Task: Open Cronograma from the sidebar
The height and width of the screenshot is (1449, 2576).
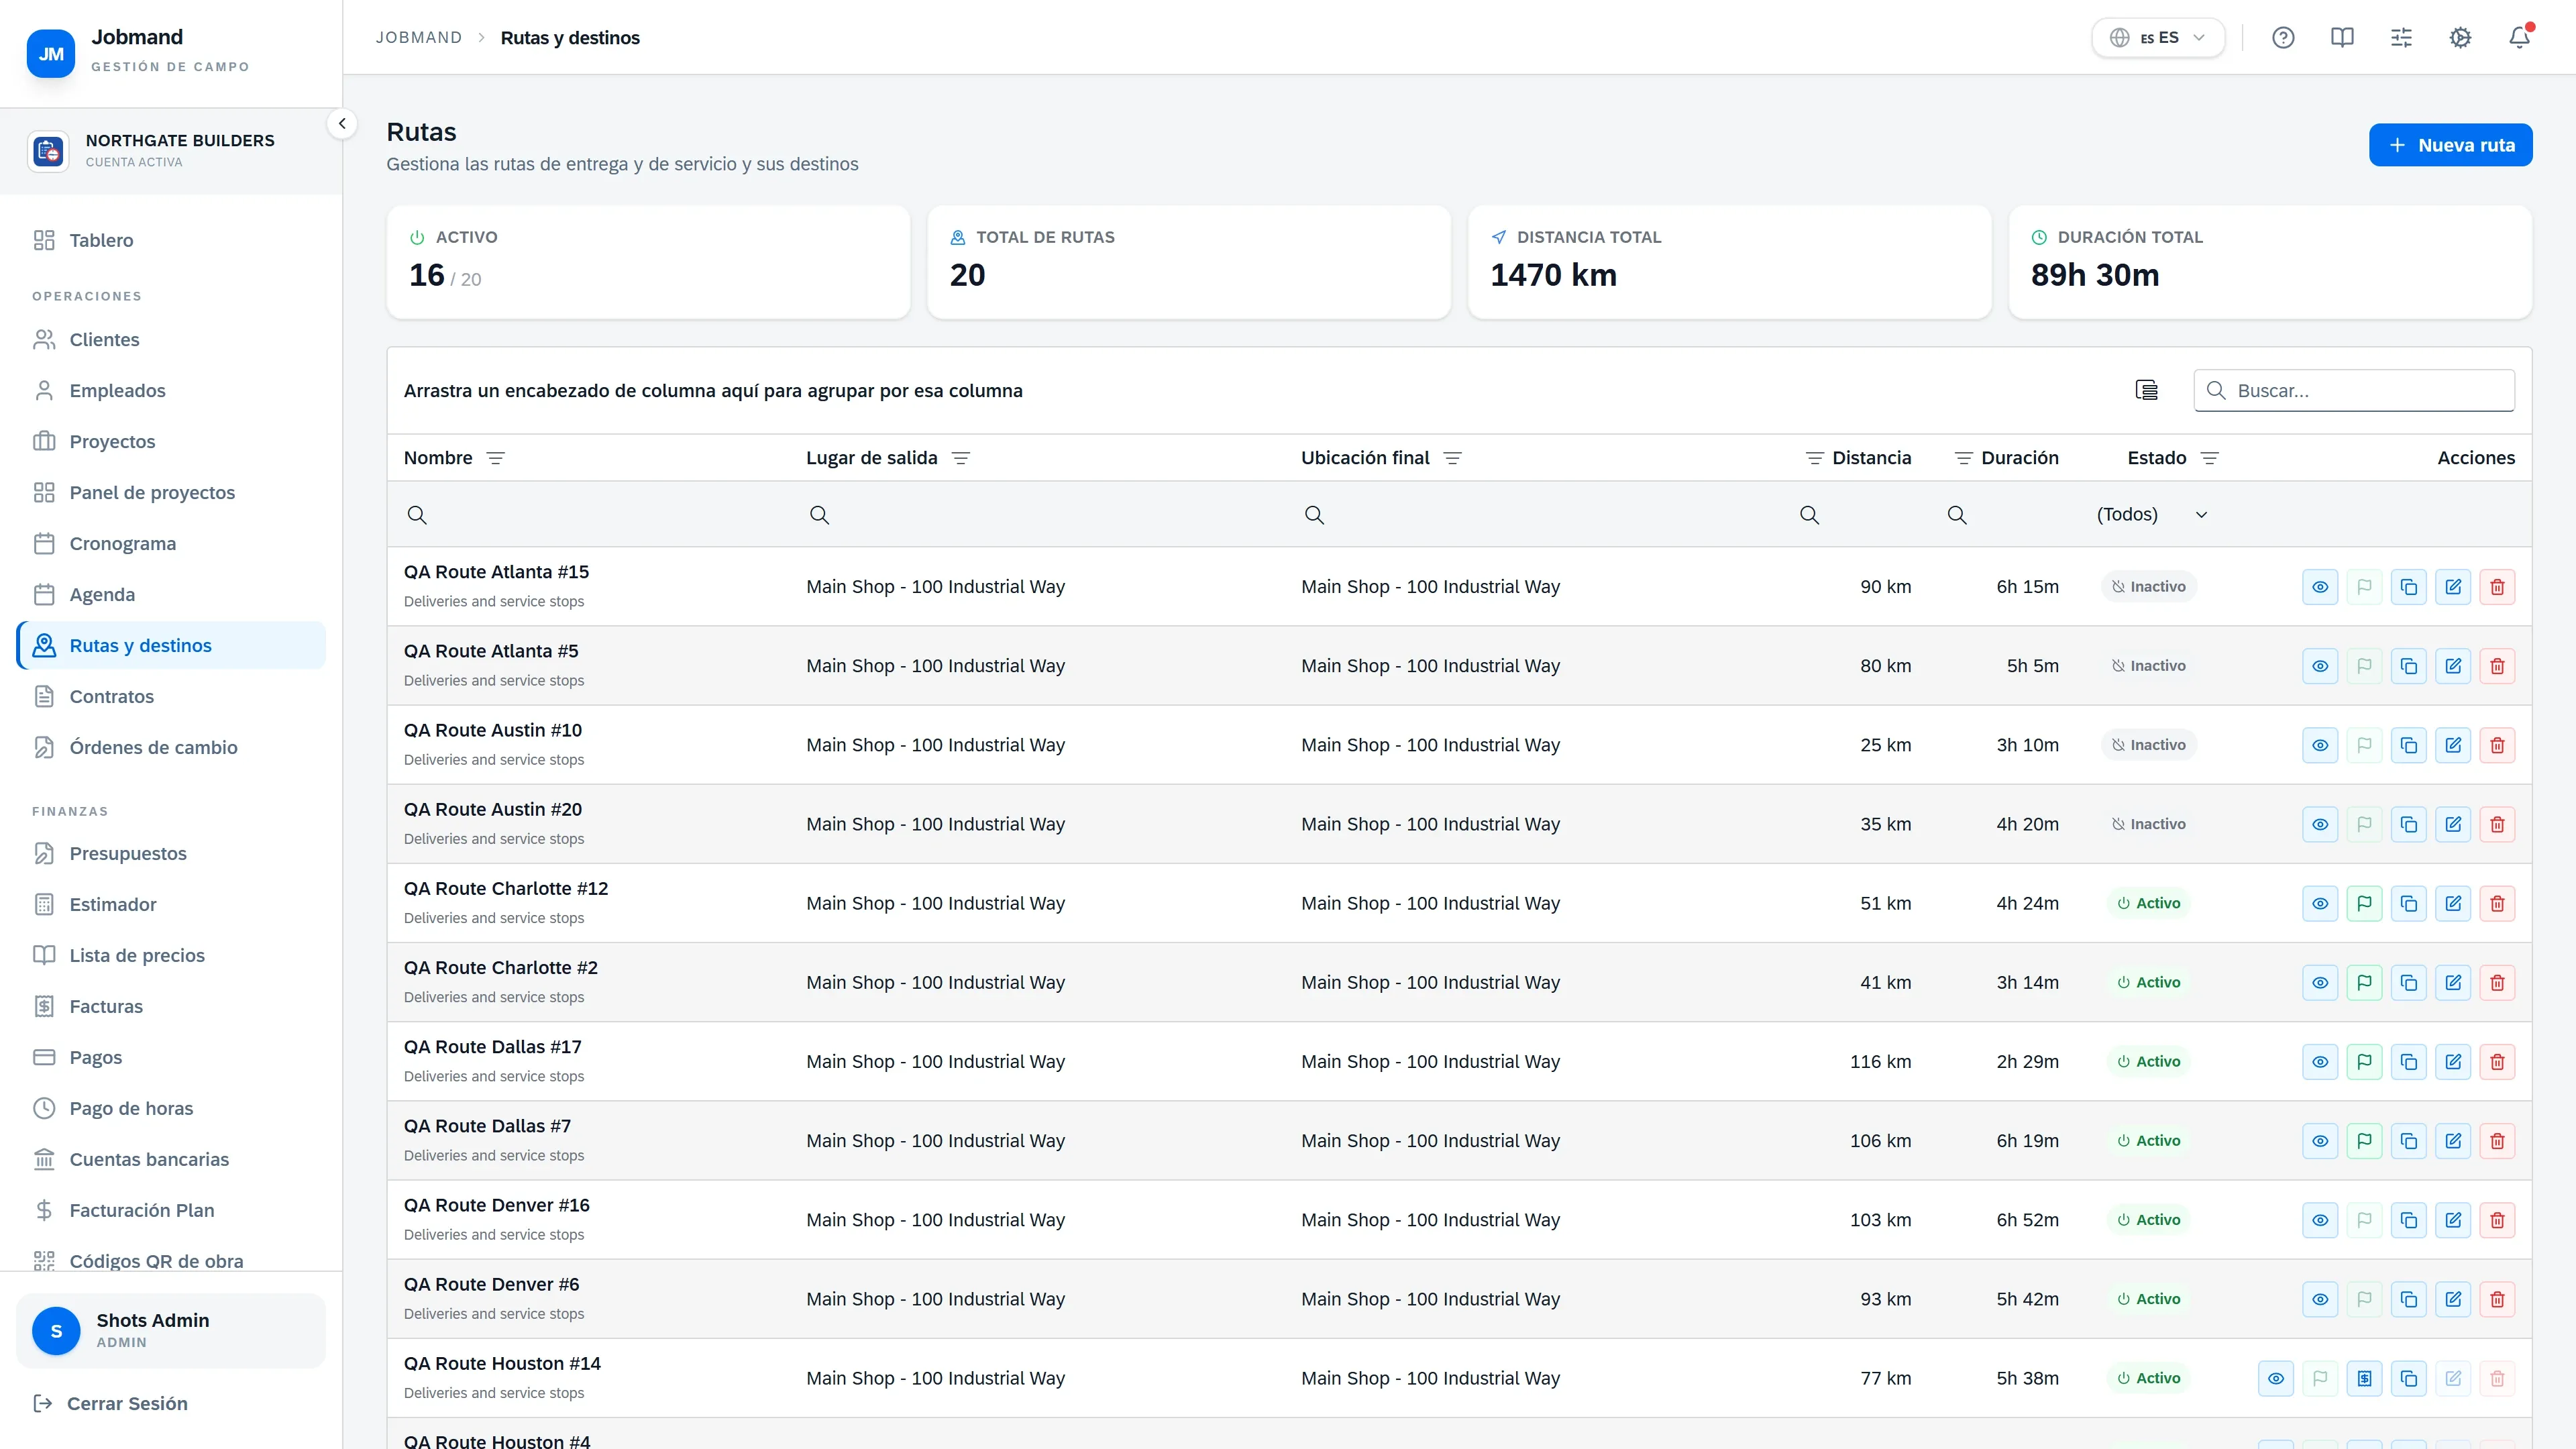Action: tap(171, 544)
